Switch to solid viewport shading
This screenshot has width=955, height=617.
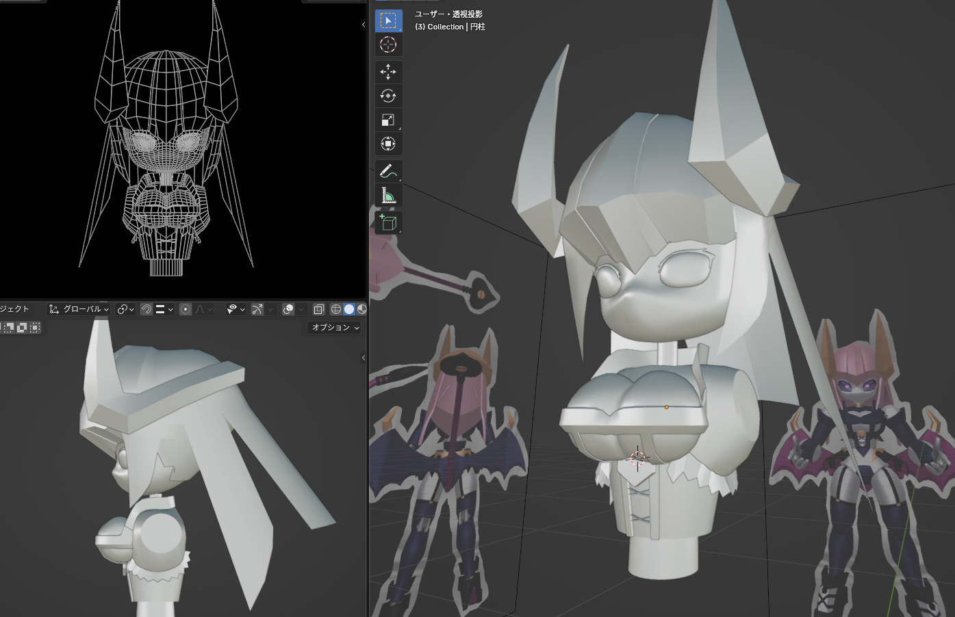tap(349, 309)
